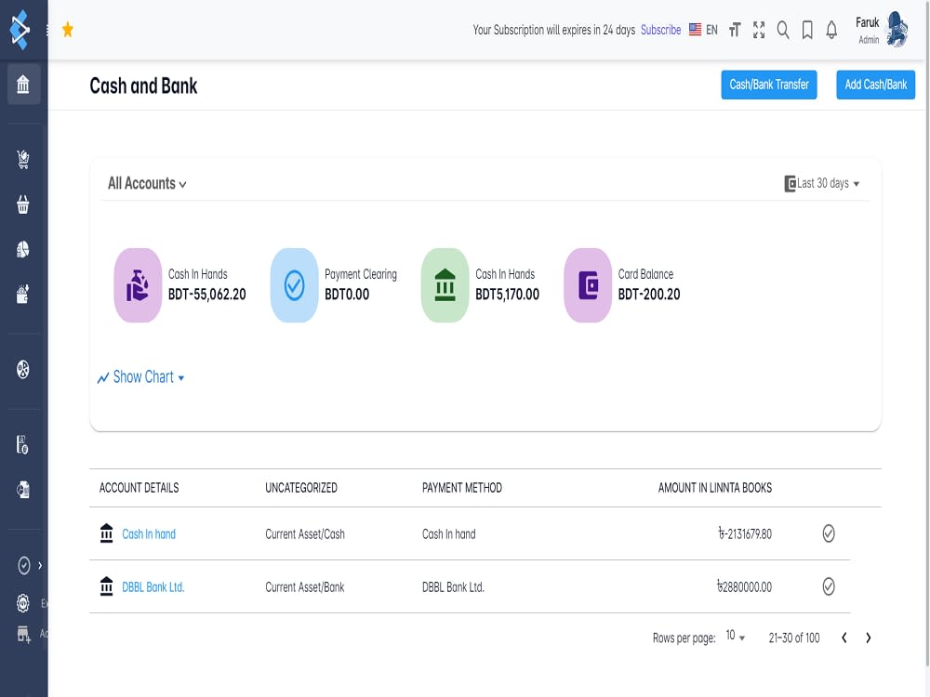The image size is (930, 697).
Task: Open the report chart document icon in sidebar
Action: tap(23, 490)
